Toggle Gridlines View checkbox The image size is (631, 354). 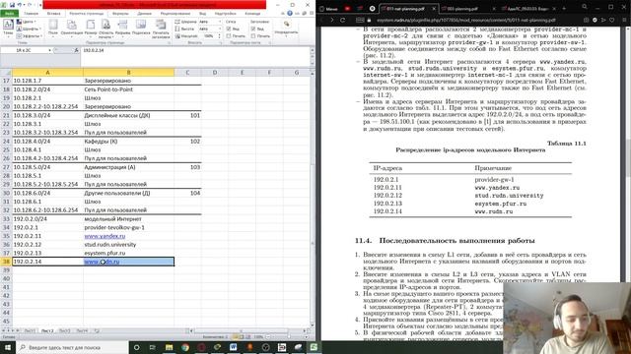pyautogui.click(x=229, y=29)
